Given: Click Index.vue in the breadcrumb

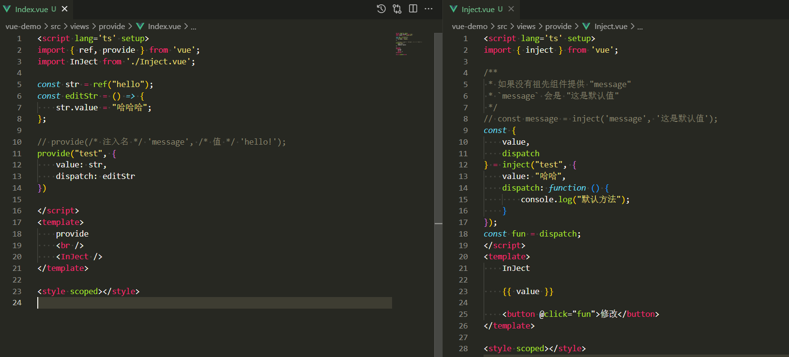Looking at the screenshot, I should click(x=164, y=27).
